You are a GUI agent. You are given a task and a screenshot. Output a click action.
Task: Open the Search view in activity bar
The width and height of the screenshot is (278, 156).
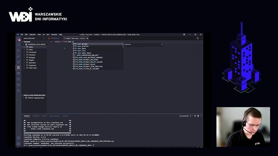19,45
